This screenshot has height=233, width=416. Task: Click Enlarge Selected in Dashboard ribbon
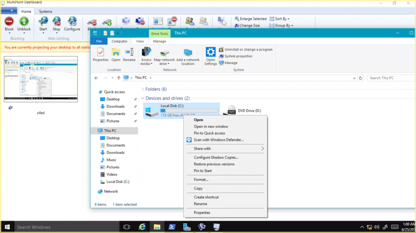tap(250, 19)
